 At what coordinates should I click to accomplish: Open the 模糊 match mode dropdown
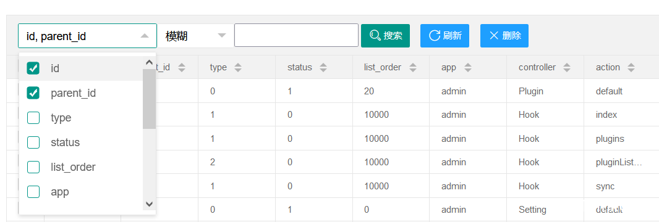tap(195, 36)
